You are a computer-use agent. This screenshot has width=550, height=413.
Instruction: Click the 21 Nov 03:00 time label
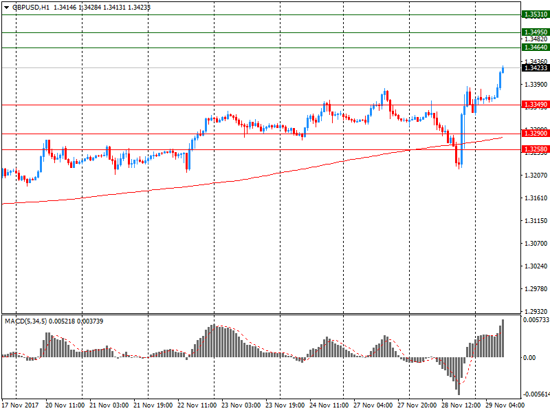109,405
